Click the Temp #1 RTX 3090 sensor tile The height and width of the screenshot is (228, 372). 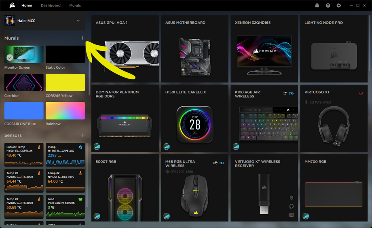tap(24, 207)
